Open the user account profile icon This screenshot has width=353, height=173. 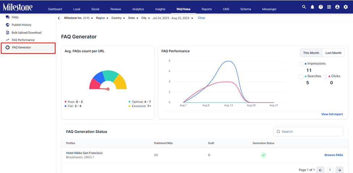click(337, 7)
